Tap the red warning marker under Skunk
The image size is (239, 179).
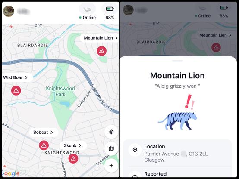tap(73, 158)
